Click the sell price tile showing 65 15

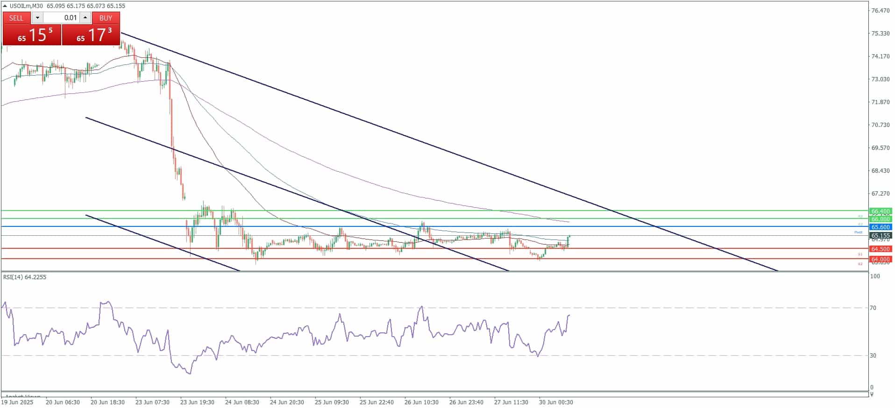coord(32,35)
